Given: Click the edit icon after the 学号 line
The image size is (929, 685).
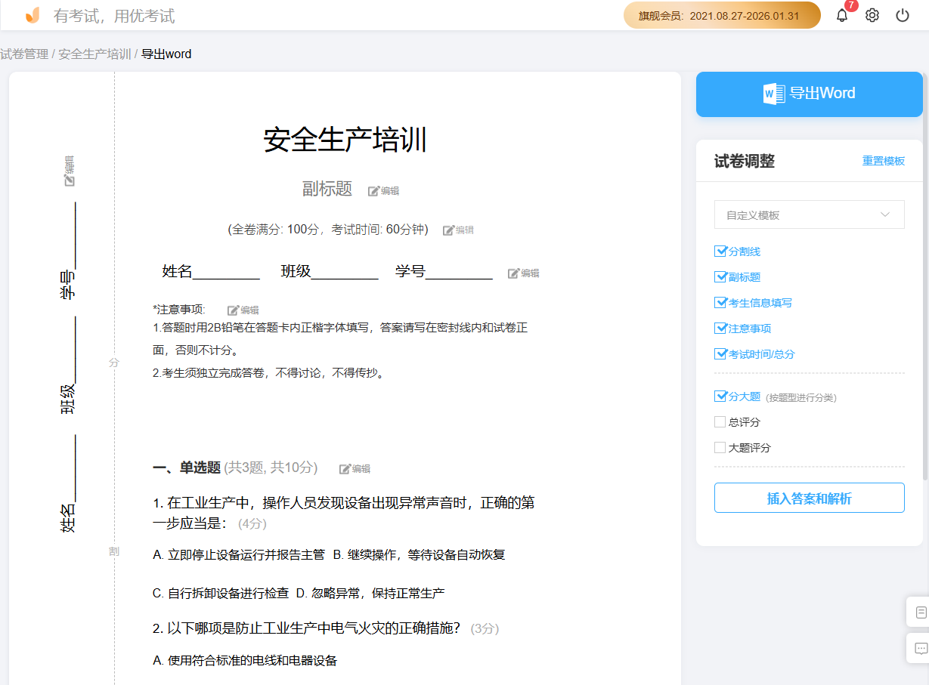Looking at the screenshot, I should (x=524, y=273).
